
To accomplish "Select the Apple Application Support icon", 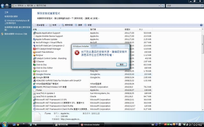I will pos(34,33).
